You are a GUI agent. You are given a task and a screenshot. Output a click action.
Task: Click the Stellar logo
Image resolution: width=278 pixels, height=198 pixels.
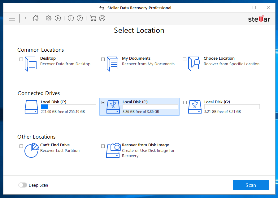tap(259, 19)
